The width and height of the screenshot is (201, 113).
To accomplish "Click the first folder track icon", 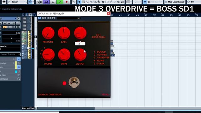I will [x=24, y=19].
